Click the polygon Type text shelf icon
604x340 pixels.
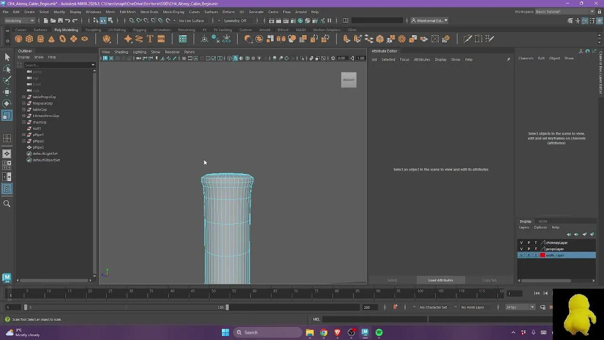coord(150,39)
